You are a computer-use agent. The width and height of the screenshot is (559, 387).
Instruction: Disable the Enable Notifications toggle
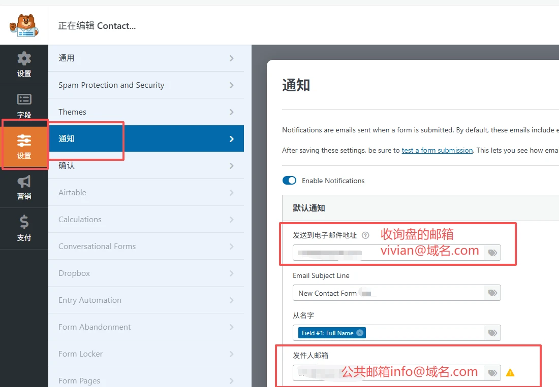pos(289,180)
